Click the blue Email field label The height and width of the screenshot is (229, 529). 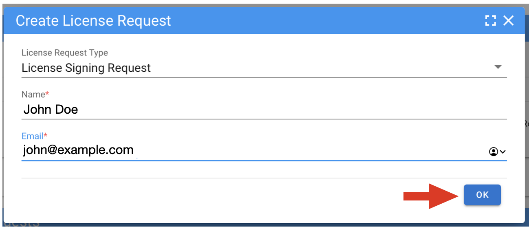tap(32, 136)
